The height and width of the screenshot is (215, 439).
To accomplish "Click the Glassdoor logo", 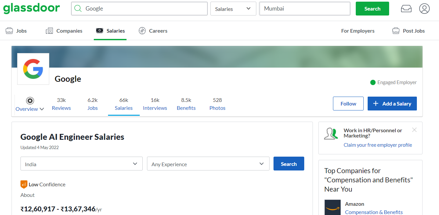I will point(32,8).
